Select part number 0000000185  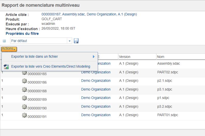[x=37, y=74]
